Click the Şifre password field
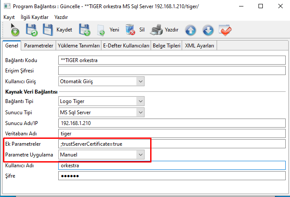The height and width of the screenshot is (197, 290). (172, 175)
